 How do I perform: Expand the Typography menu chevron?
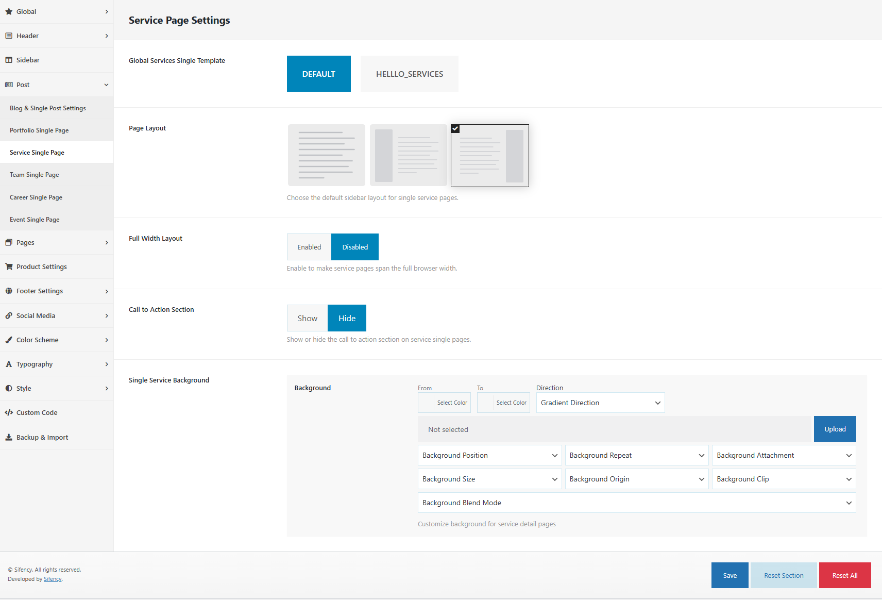coord(107,364)
